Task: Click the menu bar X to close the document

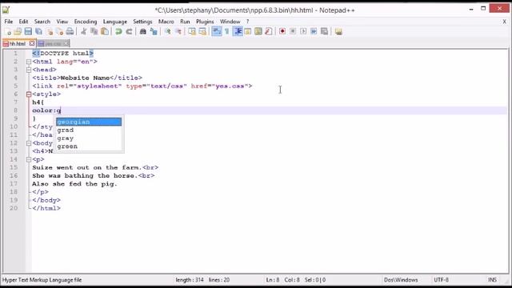Action: tap(504, 22)
